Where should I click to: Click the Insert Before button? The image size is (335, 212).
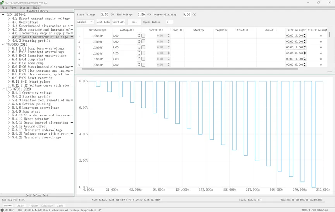(x=103, y=22)
